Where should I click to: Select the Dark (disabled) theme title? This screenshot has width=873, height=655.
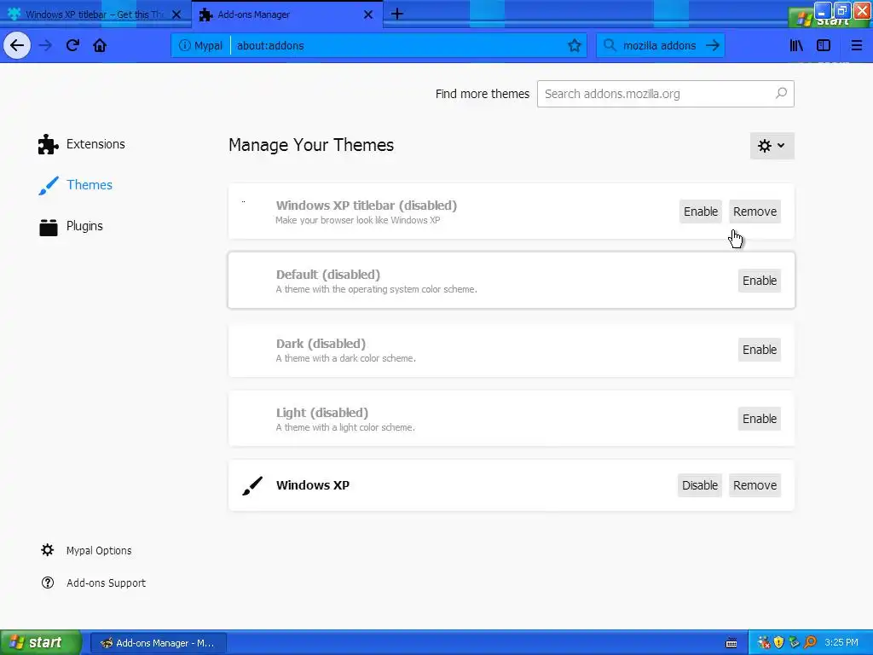(x=321, y=344)
